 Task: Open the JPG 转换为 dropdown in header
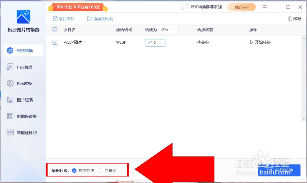point(168,30)
